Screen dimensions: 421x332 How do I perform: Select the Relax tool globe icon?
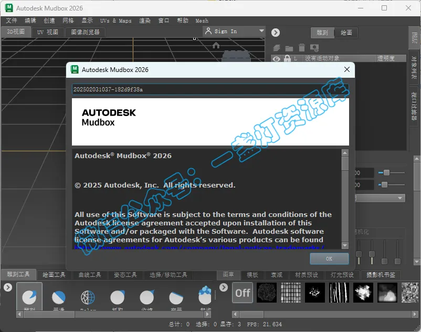(88, 297)
